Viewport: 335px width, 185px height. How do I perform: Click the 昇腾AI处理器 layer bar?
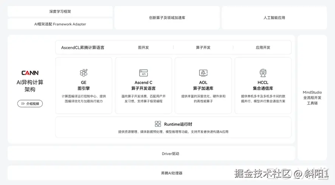click(167, 173)
